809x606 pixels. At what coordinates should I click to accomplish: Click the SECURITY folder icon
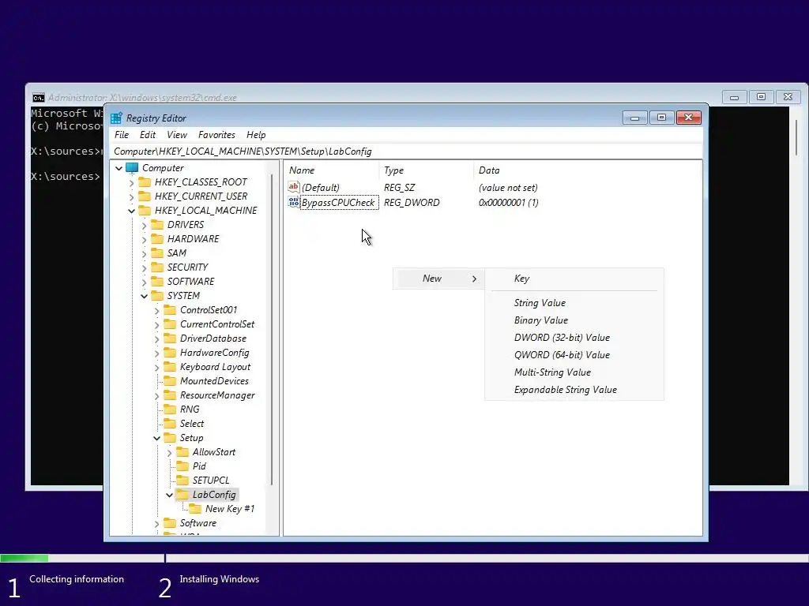157,267
